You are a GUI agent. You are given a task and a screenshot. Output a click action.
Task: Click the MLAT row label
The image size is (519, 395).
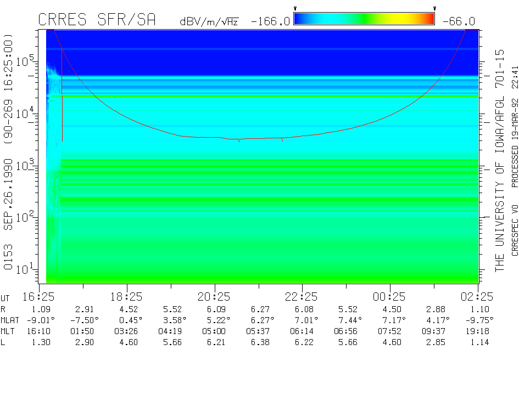point(10,320)
